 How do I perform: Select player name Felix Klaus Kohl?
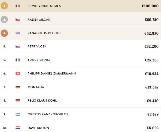pos(42,100)
